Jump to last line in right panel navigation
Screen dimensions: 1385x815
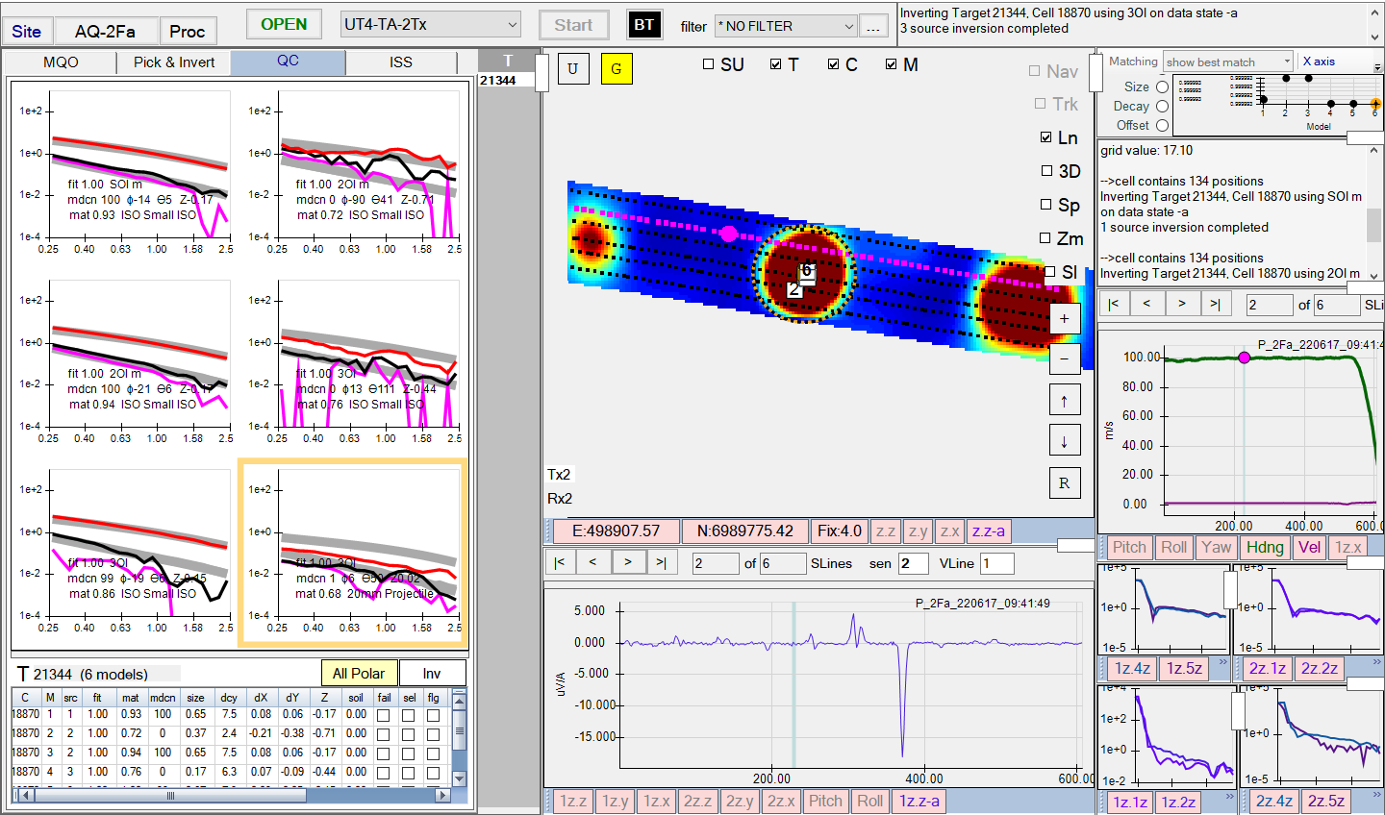click(1216, 304)
